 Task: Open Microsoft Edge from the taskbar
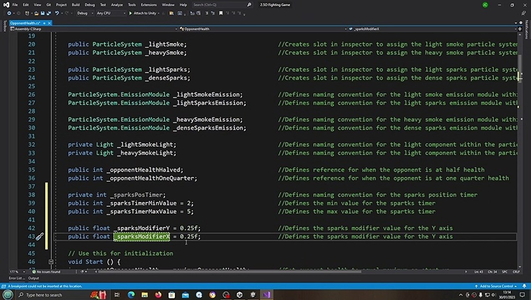pos(131,295)
